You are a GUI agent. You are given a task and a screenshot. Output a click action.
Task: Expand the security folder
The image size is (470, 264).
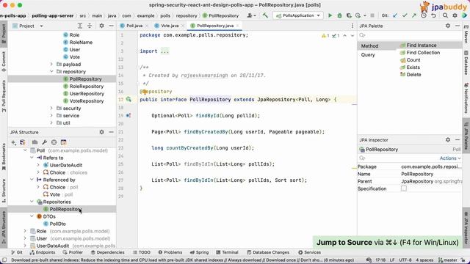[x=51, y=108]
